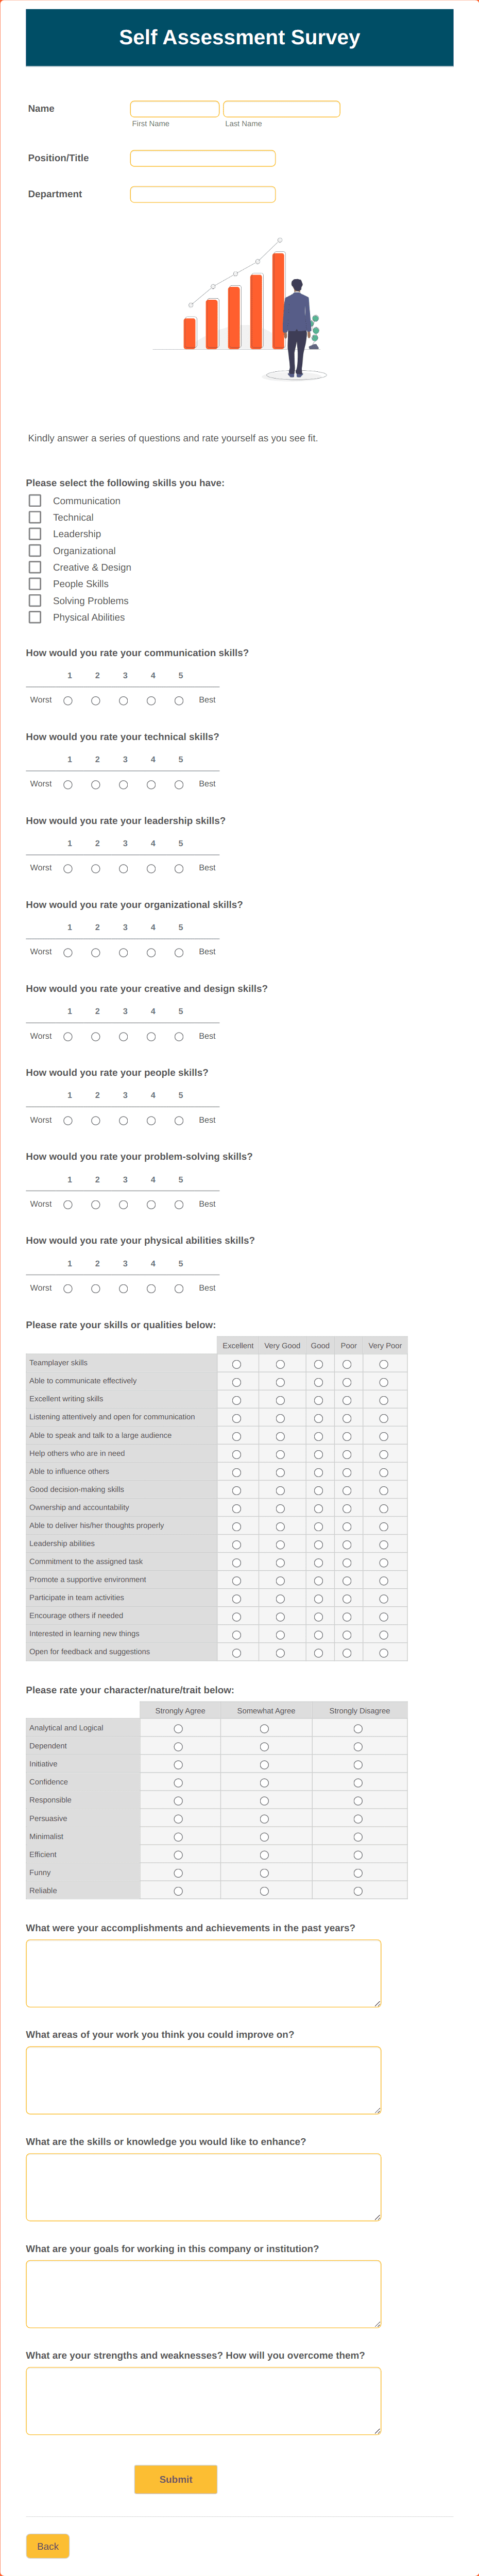Image resolution: width=479 pixels, height=2576 pixels.
Task: Select rating 3 for technical skills
Action: coord(124,784)
